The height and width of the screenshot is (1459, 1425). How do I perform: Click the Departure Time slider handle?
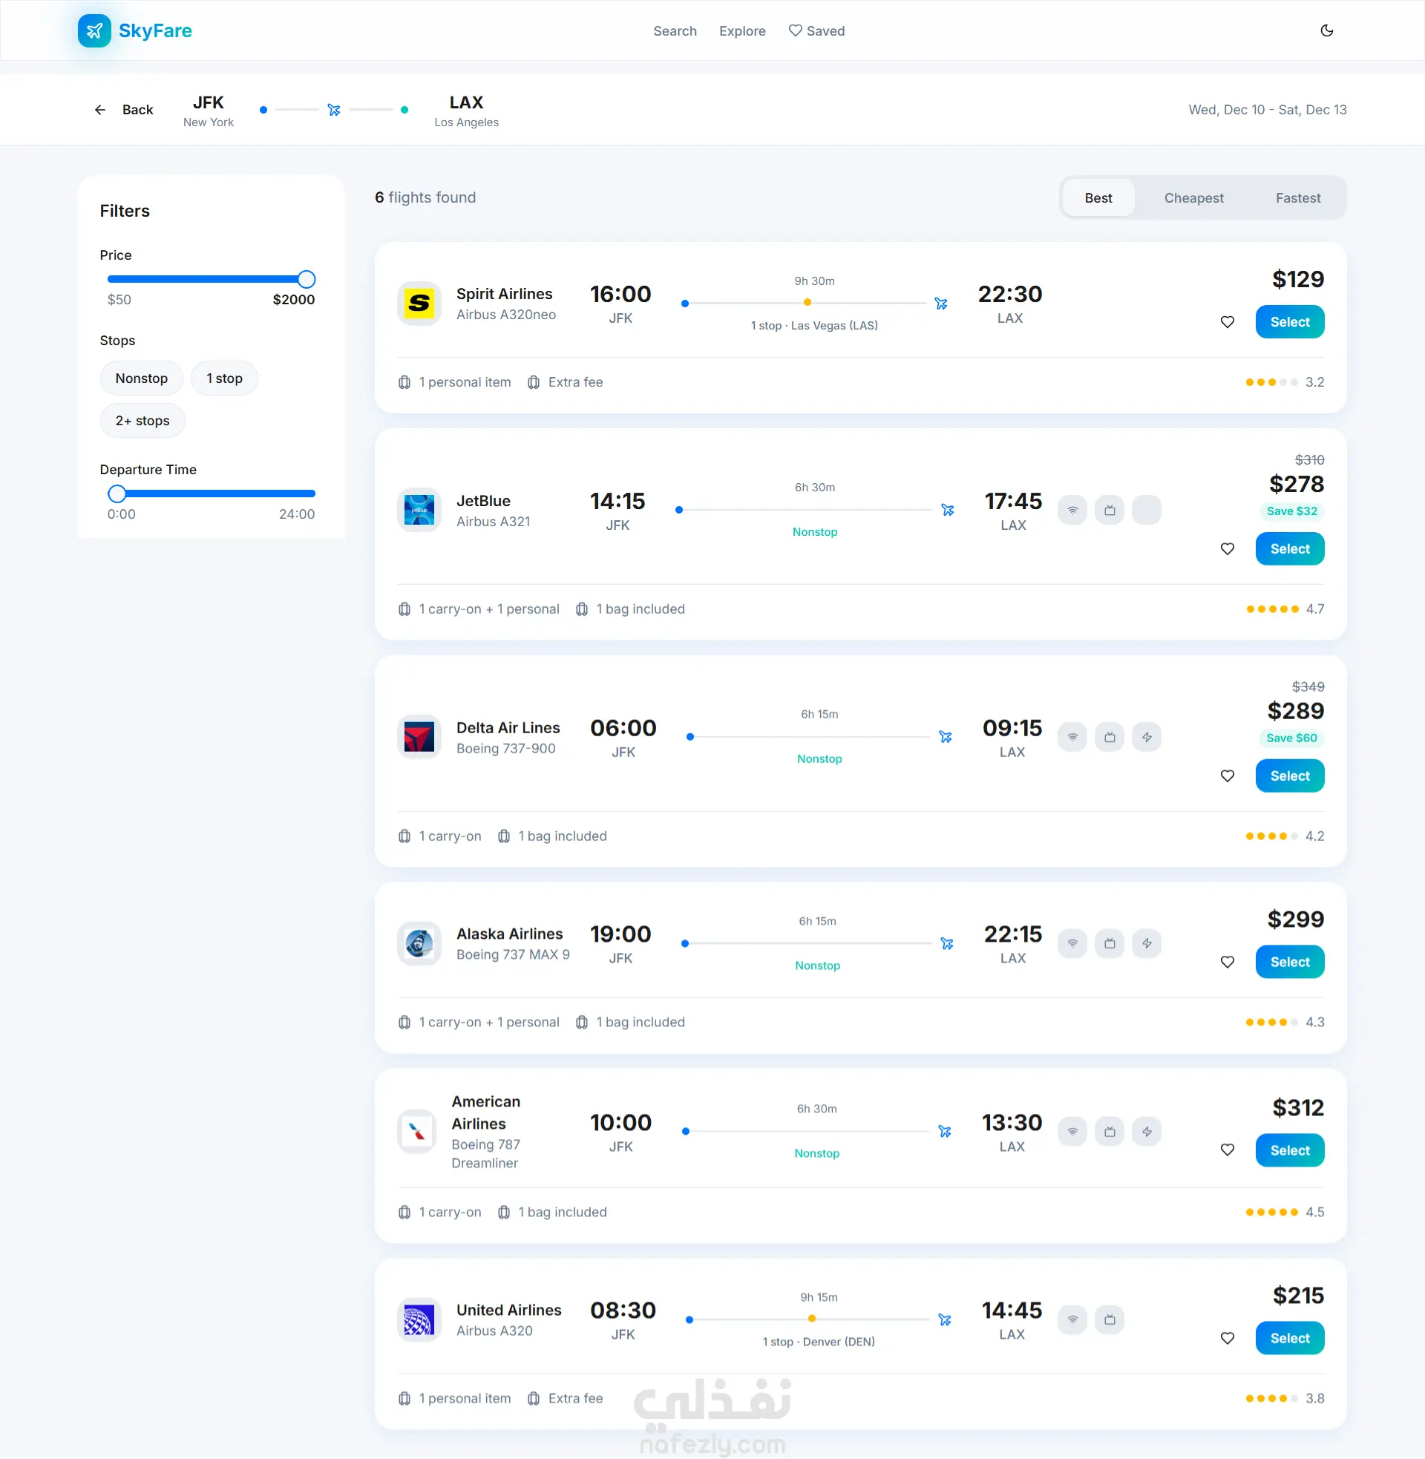click(117, 494)
